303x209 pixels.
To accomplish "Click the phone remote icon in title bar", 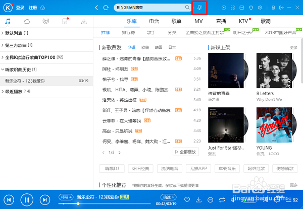I will (273, 8).
